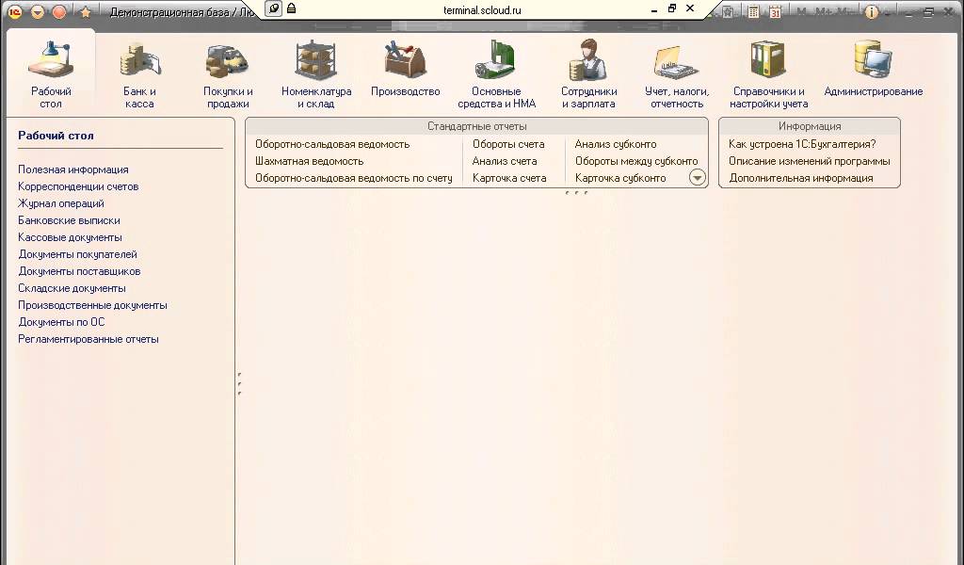Open Корреспонденции счетов link

pyautogui.click(x=78, y=186)
